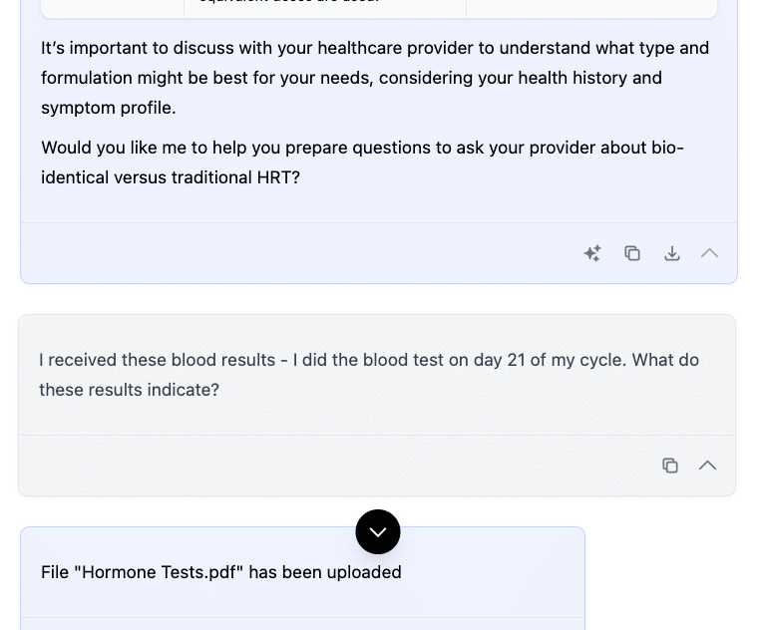
Task: Click the sparkle regenerate icon under the HRT reply
Action: pyautogui.click(x=592, y=253)
